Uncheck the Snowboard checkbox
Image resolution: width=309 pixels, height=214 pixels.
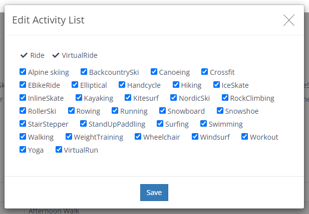point(162,111)
